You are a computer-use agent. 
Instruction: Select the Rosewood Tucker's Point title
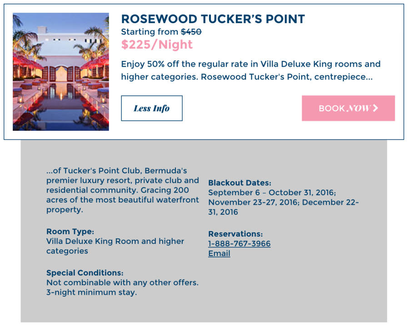[x=213, y=19]
